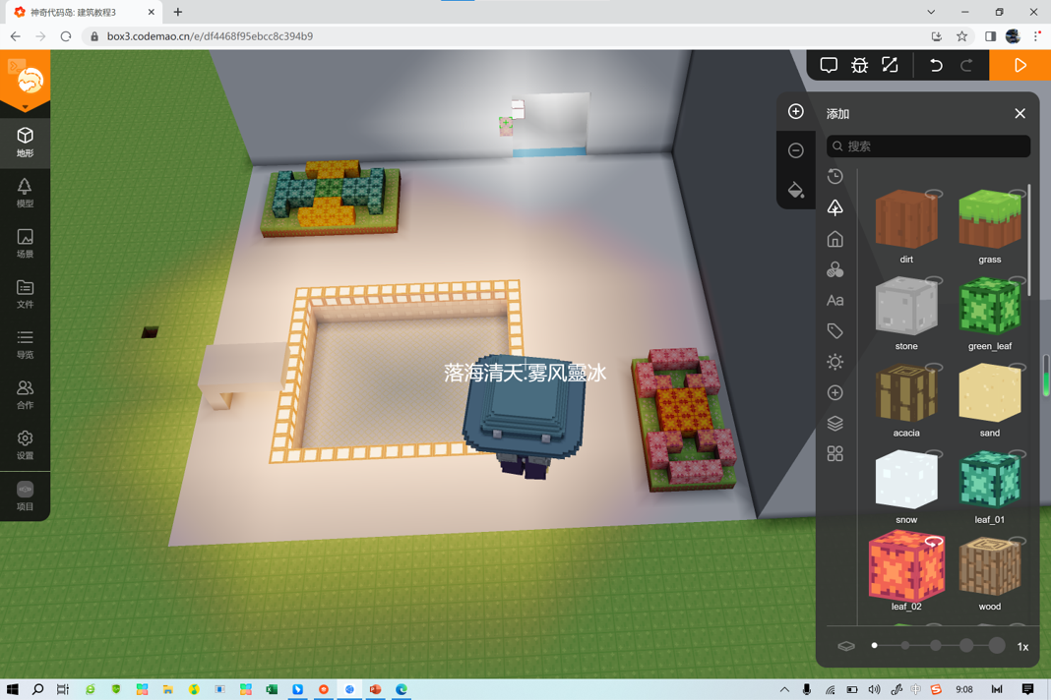
Task: Open Windows Start menu
Action: click(12, 689)
